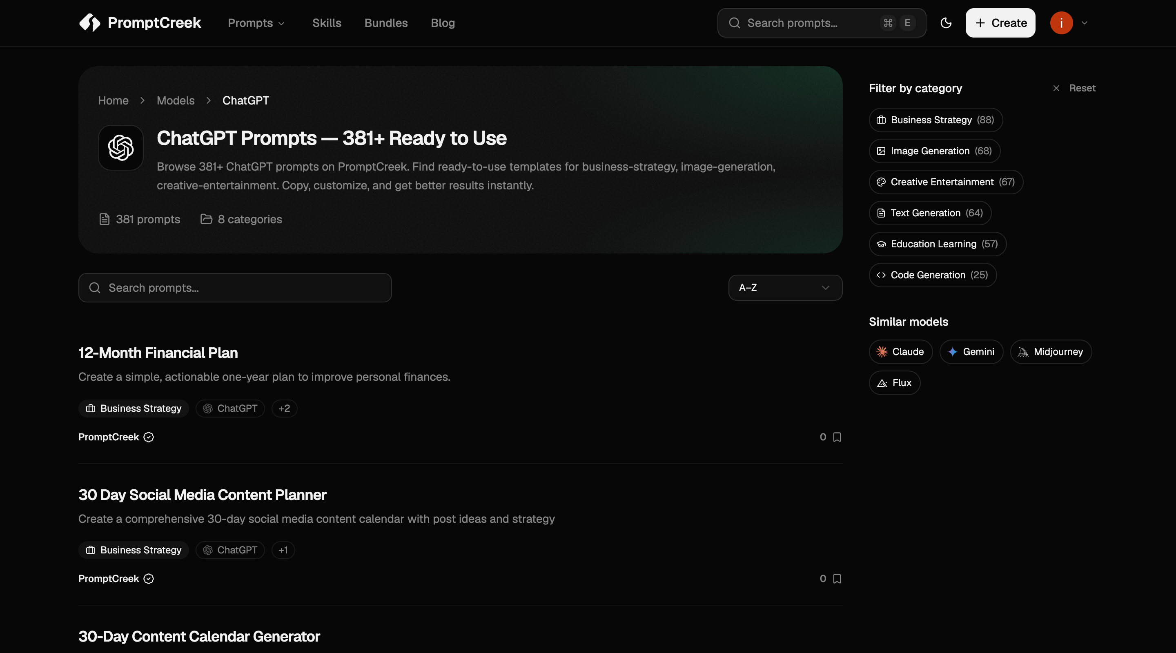Click "Create a comprehensive 30-day social media" description
1176x653 pixels.
(x=316, y=519)
